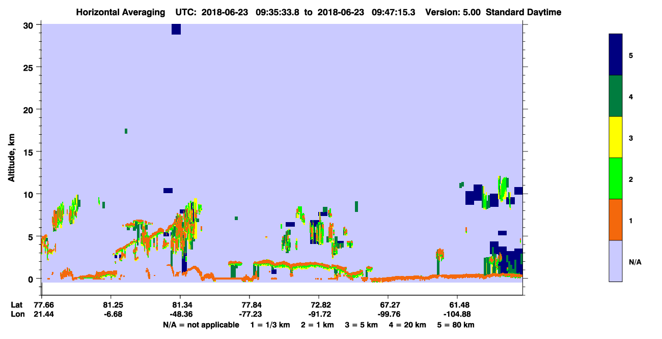The width and height of the screenshot is (662, 339).
Task: Click the '2 = 1 km' footnote
Action: click(x=318, y=325)
